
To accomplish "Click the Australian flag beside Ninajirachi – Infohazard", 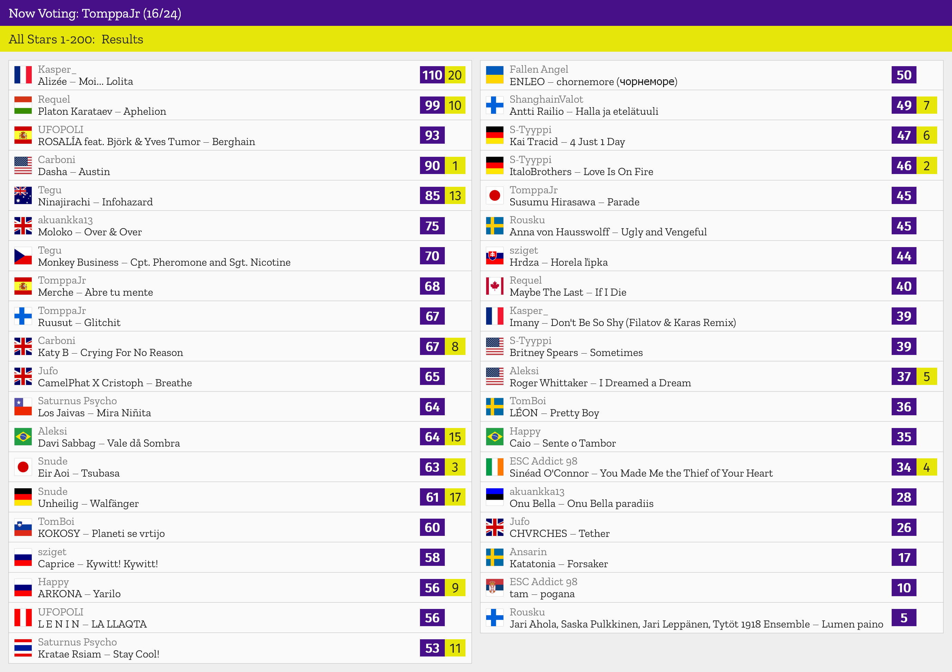I will (23, 195).
